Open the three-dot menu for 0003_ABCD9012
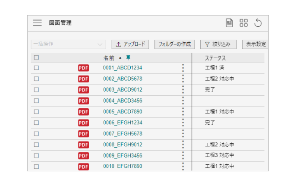This screenshot has height=186, width=296. [183, 90]
